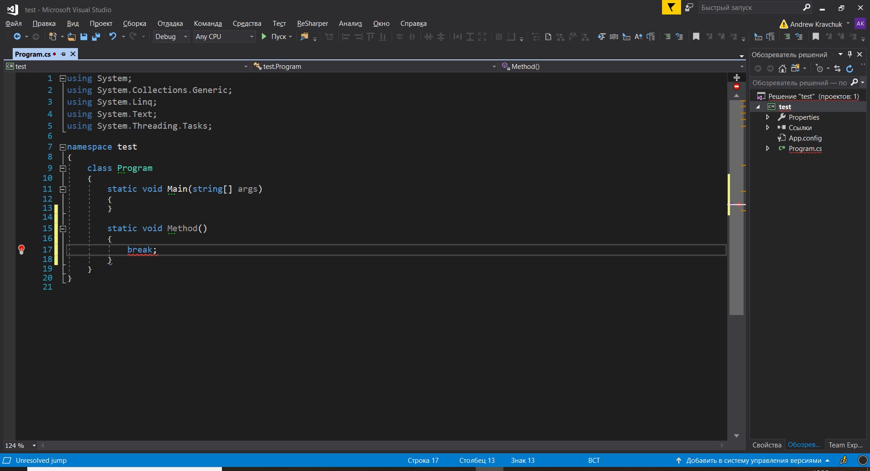Click the yellow notifications filter flag icon
The width and height of the screenshot is (870, 471).
pyautogui.click(x=671, y=8)
